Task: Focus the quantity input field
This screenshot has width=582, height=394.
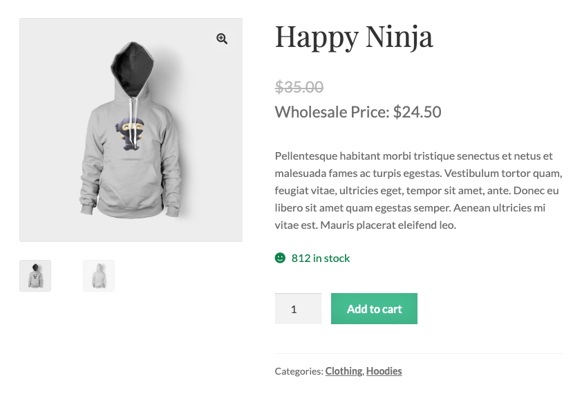Action: pyautogui.click(x=298, y=309)
